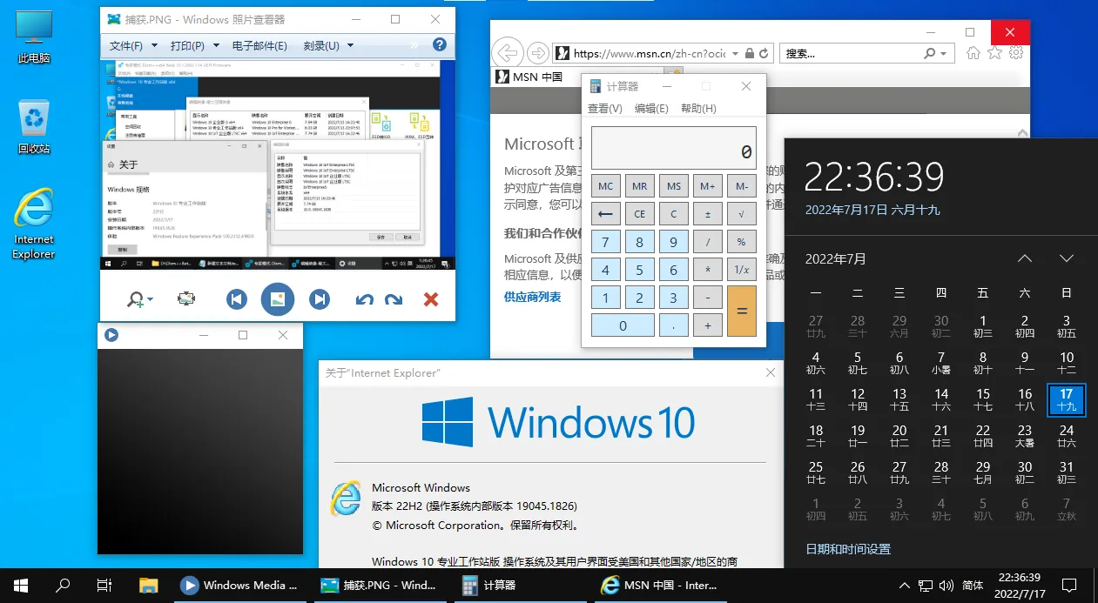This screenshot has width=1098, height=603.
Task: Open 帮助(H) menu in Calculator
Action: pyautogui.click(x=698, y=109)
